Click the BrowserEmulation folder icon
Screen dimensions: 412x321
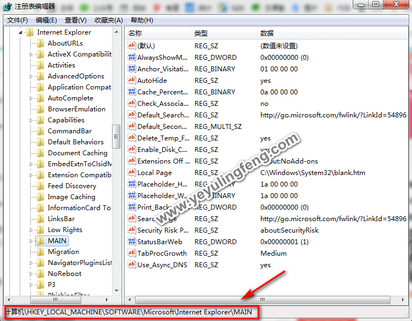(x=40, y=109)
